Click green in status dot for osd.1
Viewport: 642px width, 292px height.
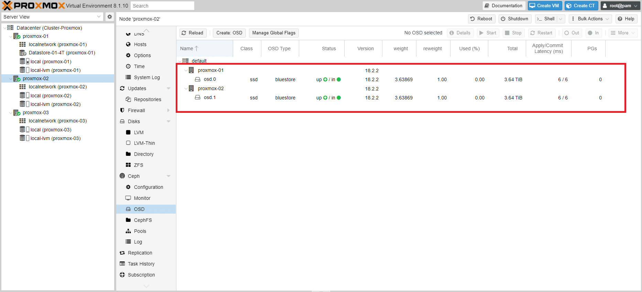(x=339, y=98)
